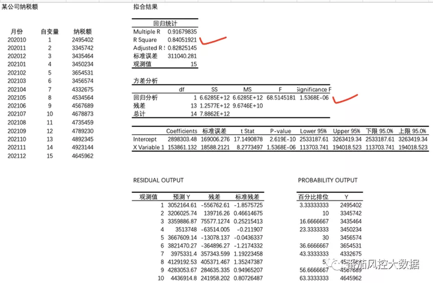Click the 回归统计 table header
Screen dimensions: 433x283
click(x=164, y=22)
